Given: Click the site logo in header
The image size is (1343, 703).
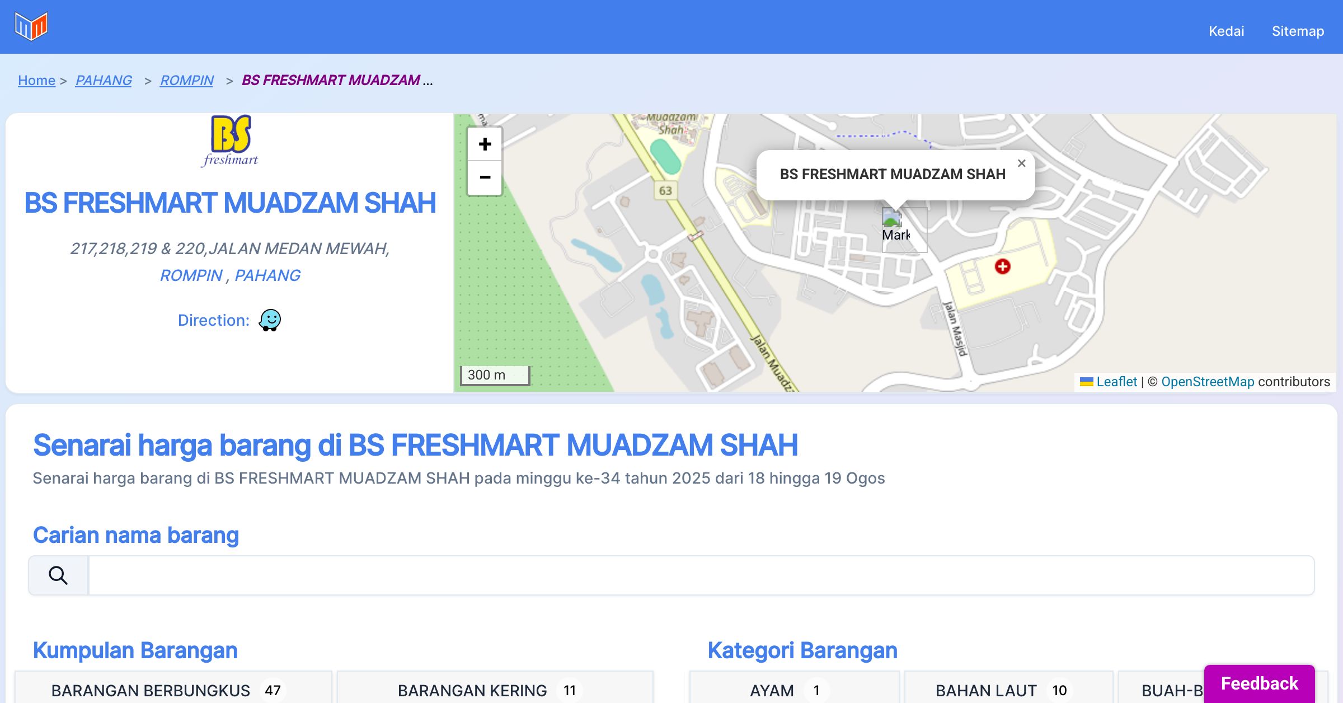Looking at the screenshot, I should click(31, 26).
